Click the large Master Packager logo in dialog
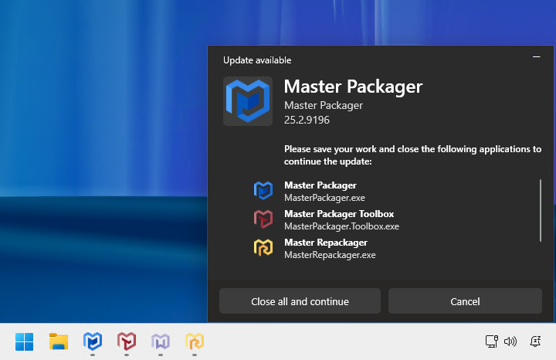Image resolution: width=556 pixels, height=360 pixels. (x=248, y=101)
